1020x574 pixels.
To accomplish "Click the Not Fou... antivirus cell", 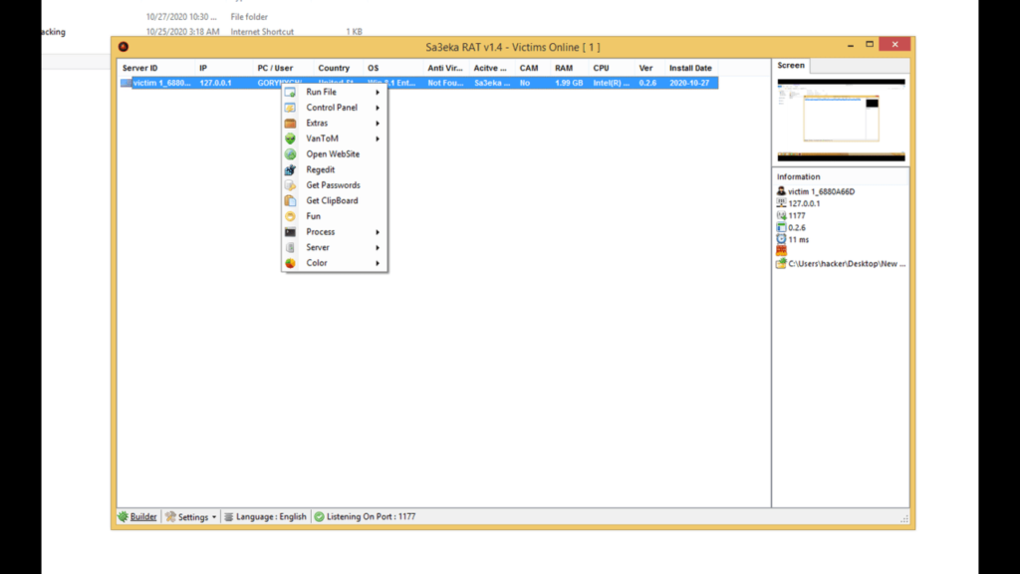I will tap(445, 83).
